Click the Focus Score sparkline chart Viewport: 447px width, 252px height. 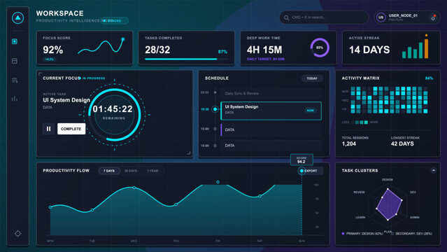pyautogui.click(x=101, y=45)
